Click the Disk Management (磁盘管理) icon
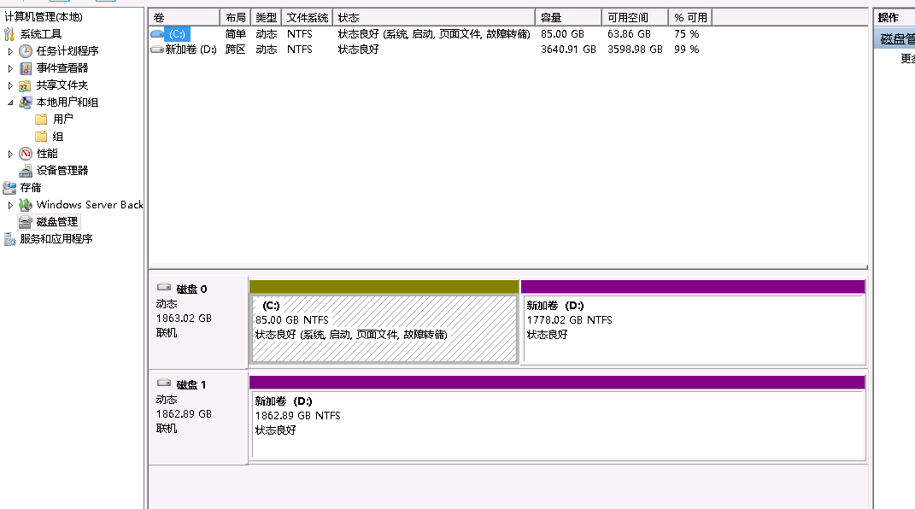915x509 pixels. click(x=25, y=221)
